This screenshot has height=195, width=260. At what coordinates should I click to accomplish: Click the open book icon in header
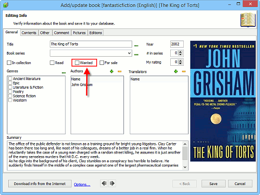tap(248, 20)
